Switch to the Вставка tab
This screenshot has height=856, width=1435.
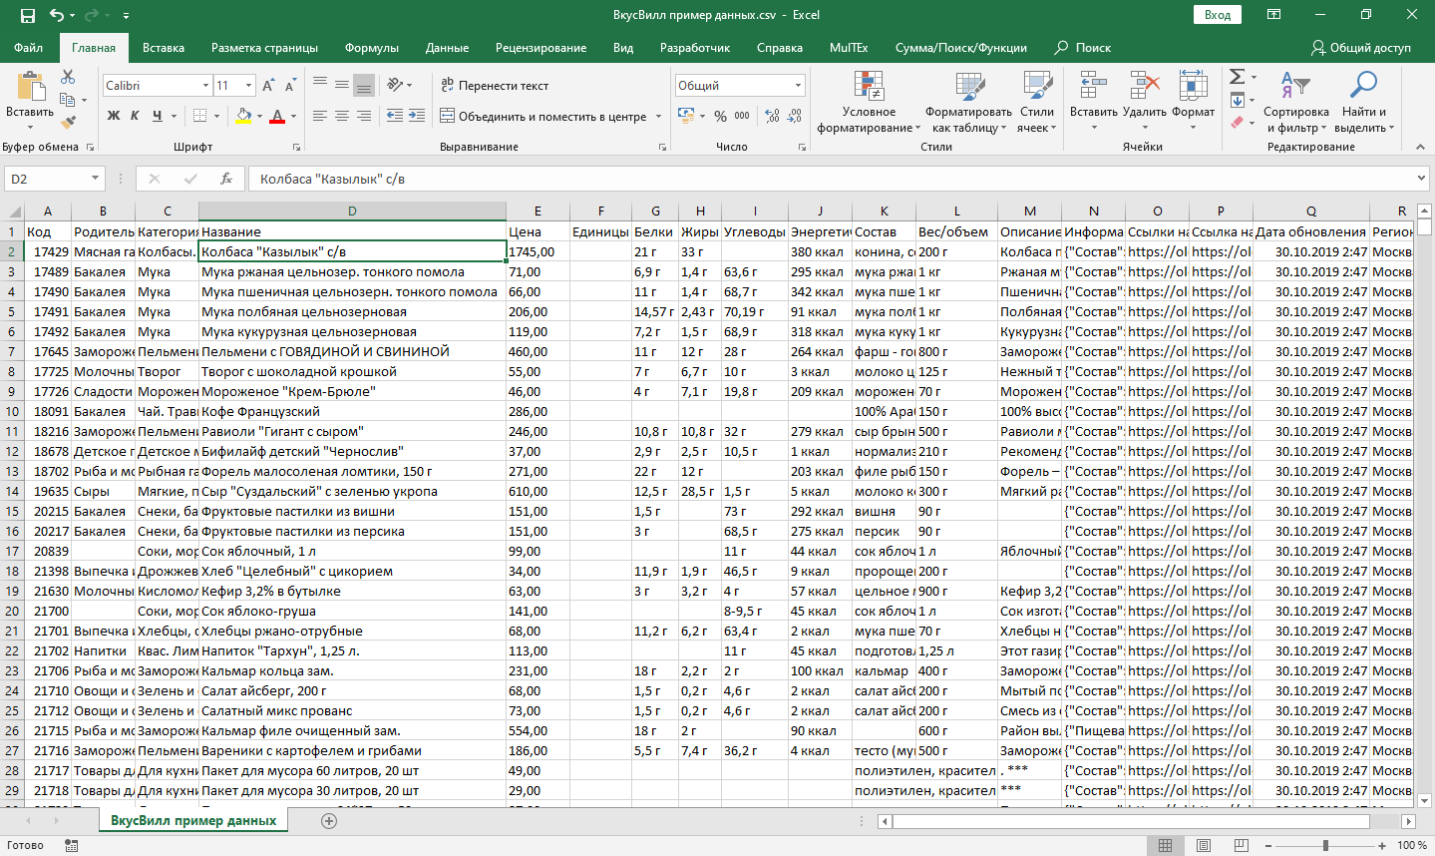[164, 47]
